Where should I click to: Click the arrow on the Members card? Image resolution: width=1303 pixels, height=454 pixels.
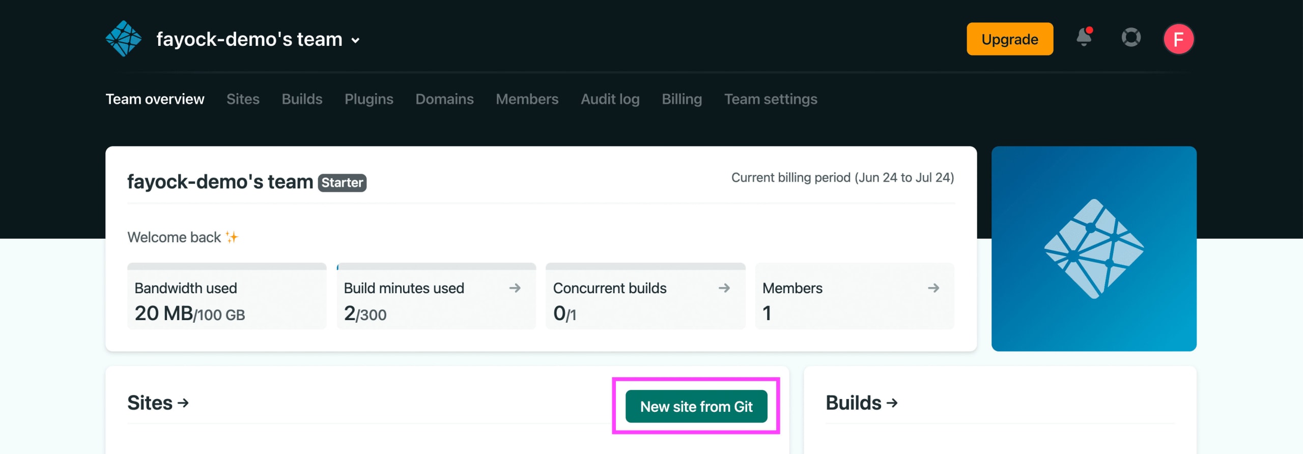coord(933,288)
